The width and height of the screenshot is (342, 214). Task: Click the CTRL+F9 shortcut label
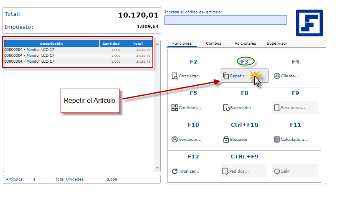245,157
